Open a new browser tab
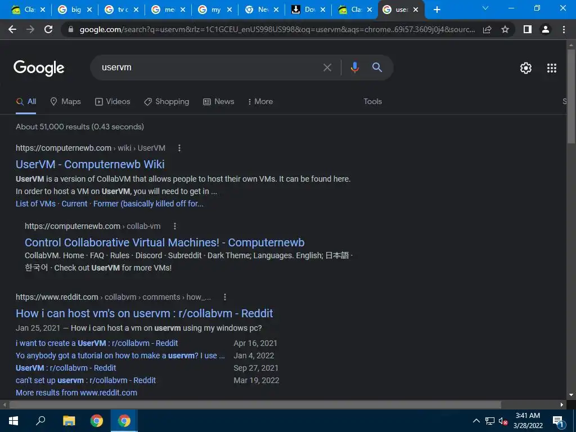576x432 pixels. (436, 10)
